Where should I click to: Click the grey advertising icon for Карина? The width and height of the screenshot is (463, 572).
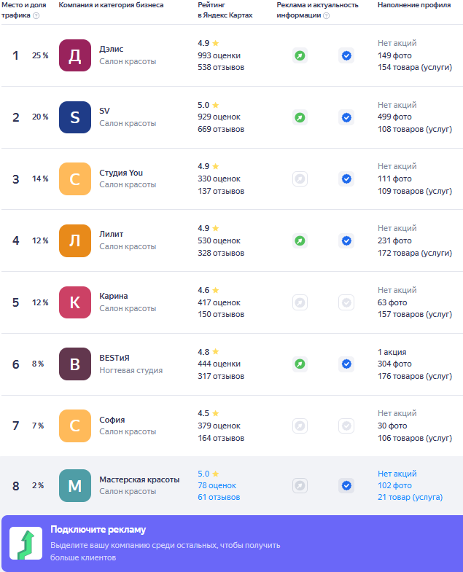pos(300,302)
